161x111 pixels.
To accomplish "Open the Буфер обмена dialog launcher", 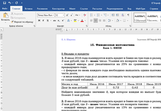I will 34,26.
